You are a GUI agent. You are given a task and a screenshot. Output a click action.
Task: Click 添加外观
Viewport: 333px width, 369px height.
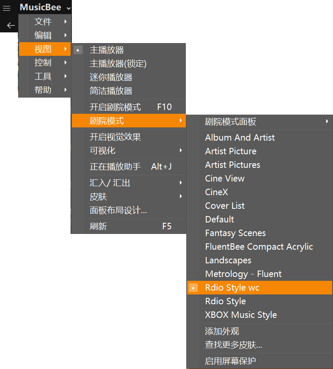260,331
